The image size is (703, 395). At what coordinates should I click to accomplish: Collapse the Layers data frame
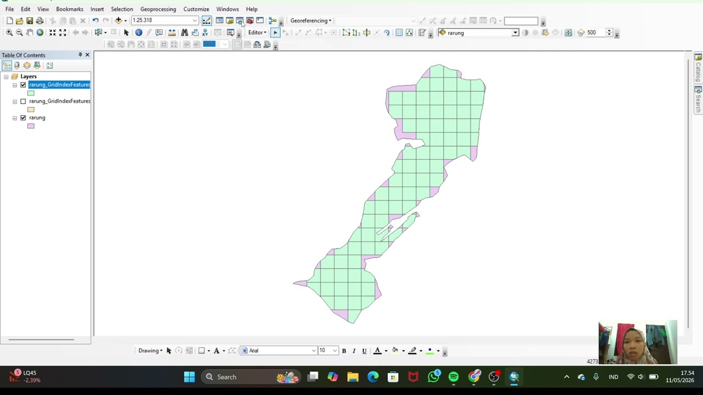click(6, 77)
